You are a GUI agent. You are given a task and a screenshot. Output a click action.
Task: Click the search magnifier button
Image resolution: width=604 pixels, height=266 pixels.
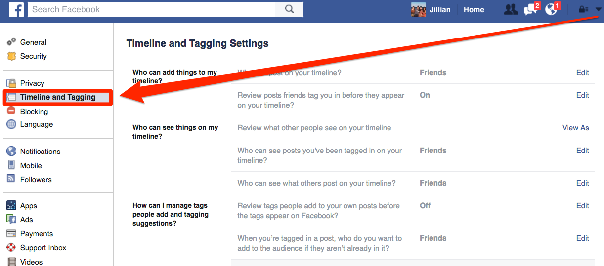[x=290, y=9]
